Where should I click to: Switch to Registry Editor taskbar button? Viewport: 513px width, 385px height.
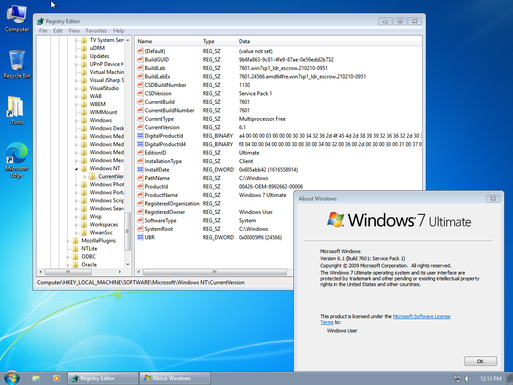(x=103, y=378)
